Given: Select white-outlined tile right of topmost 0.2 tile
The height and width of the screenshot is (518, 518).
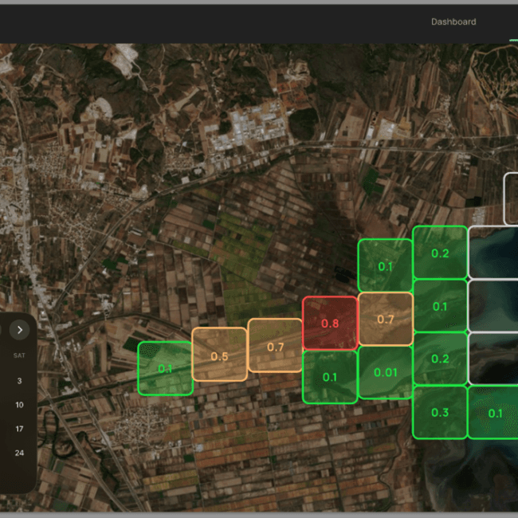Looking at the screenshot, I should (x=494, y=253).
